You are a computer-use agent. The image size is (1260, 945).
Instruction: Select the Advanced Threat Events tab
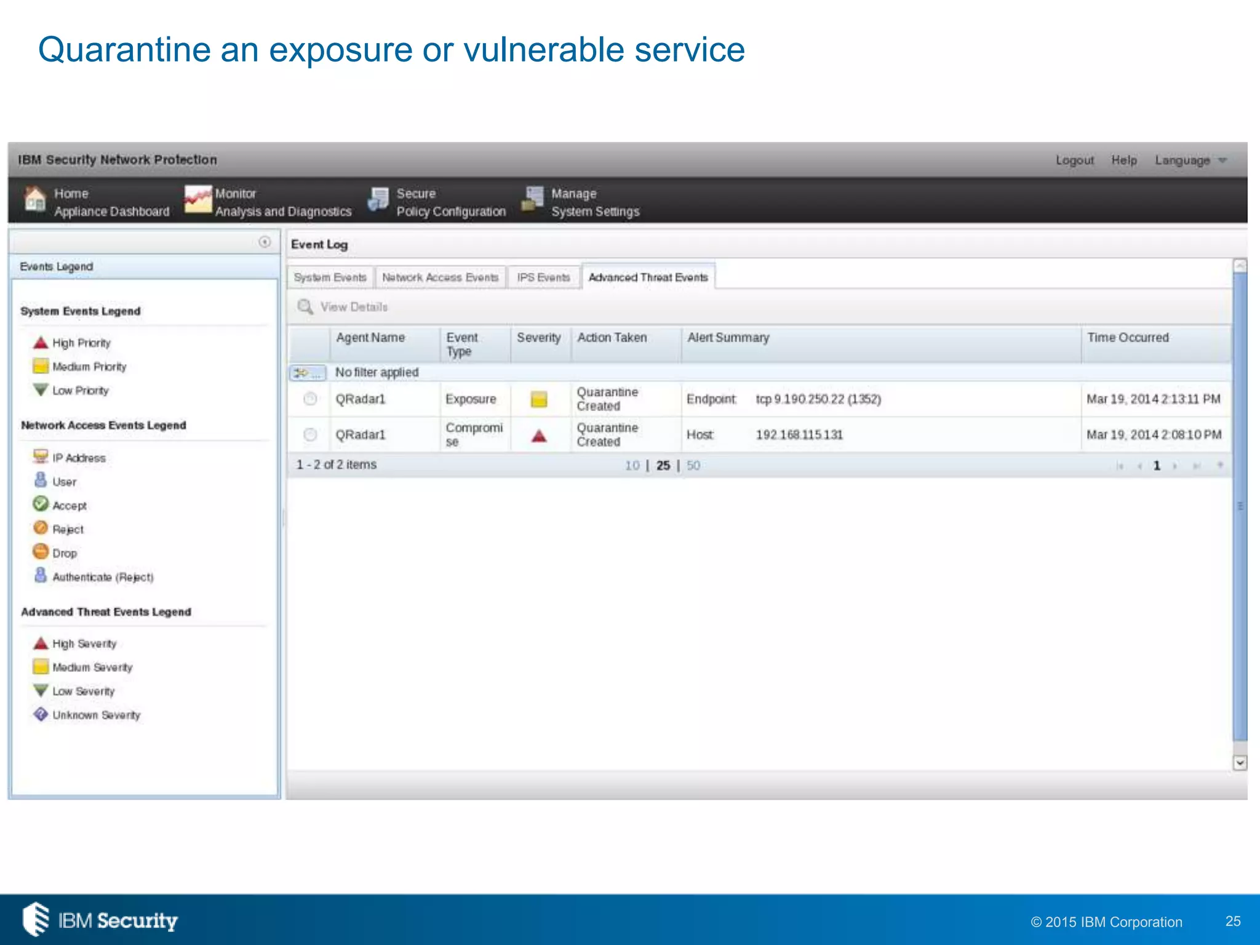tap(648, 277)
